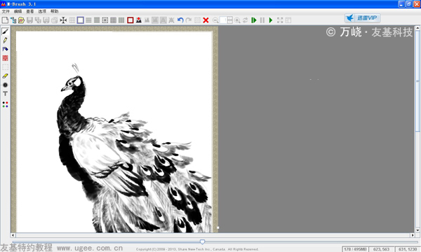Open the 文件 (File) menu
The height and width of the screenshot is (252, 421).
pos(6,11)
